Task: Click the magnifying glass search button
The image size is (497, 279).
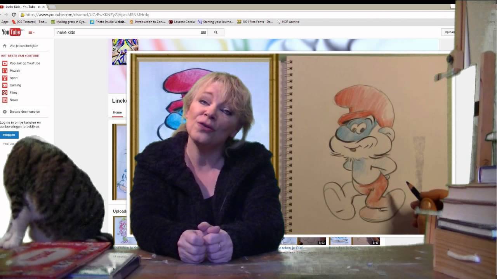Action: coord(216,32)
